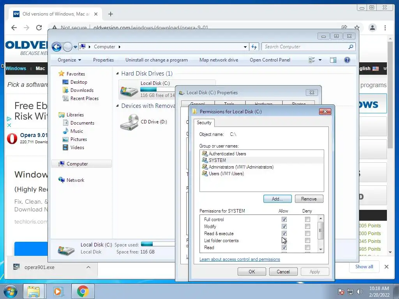Collapse the Hard Disk Drives group

117,74
